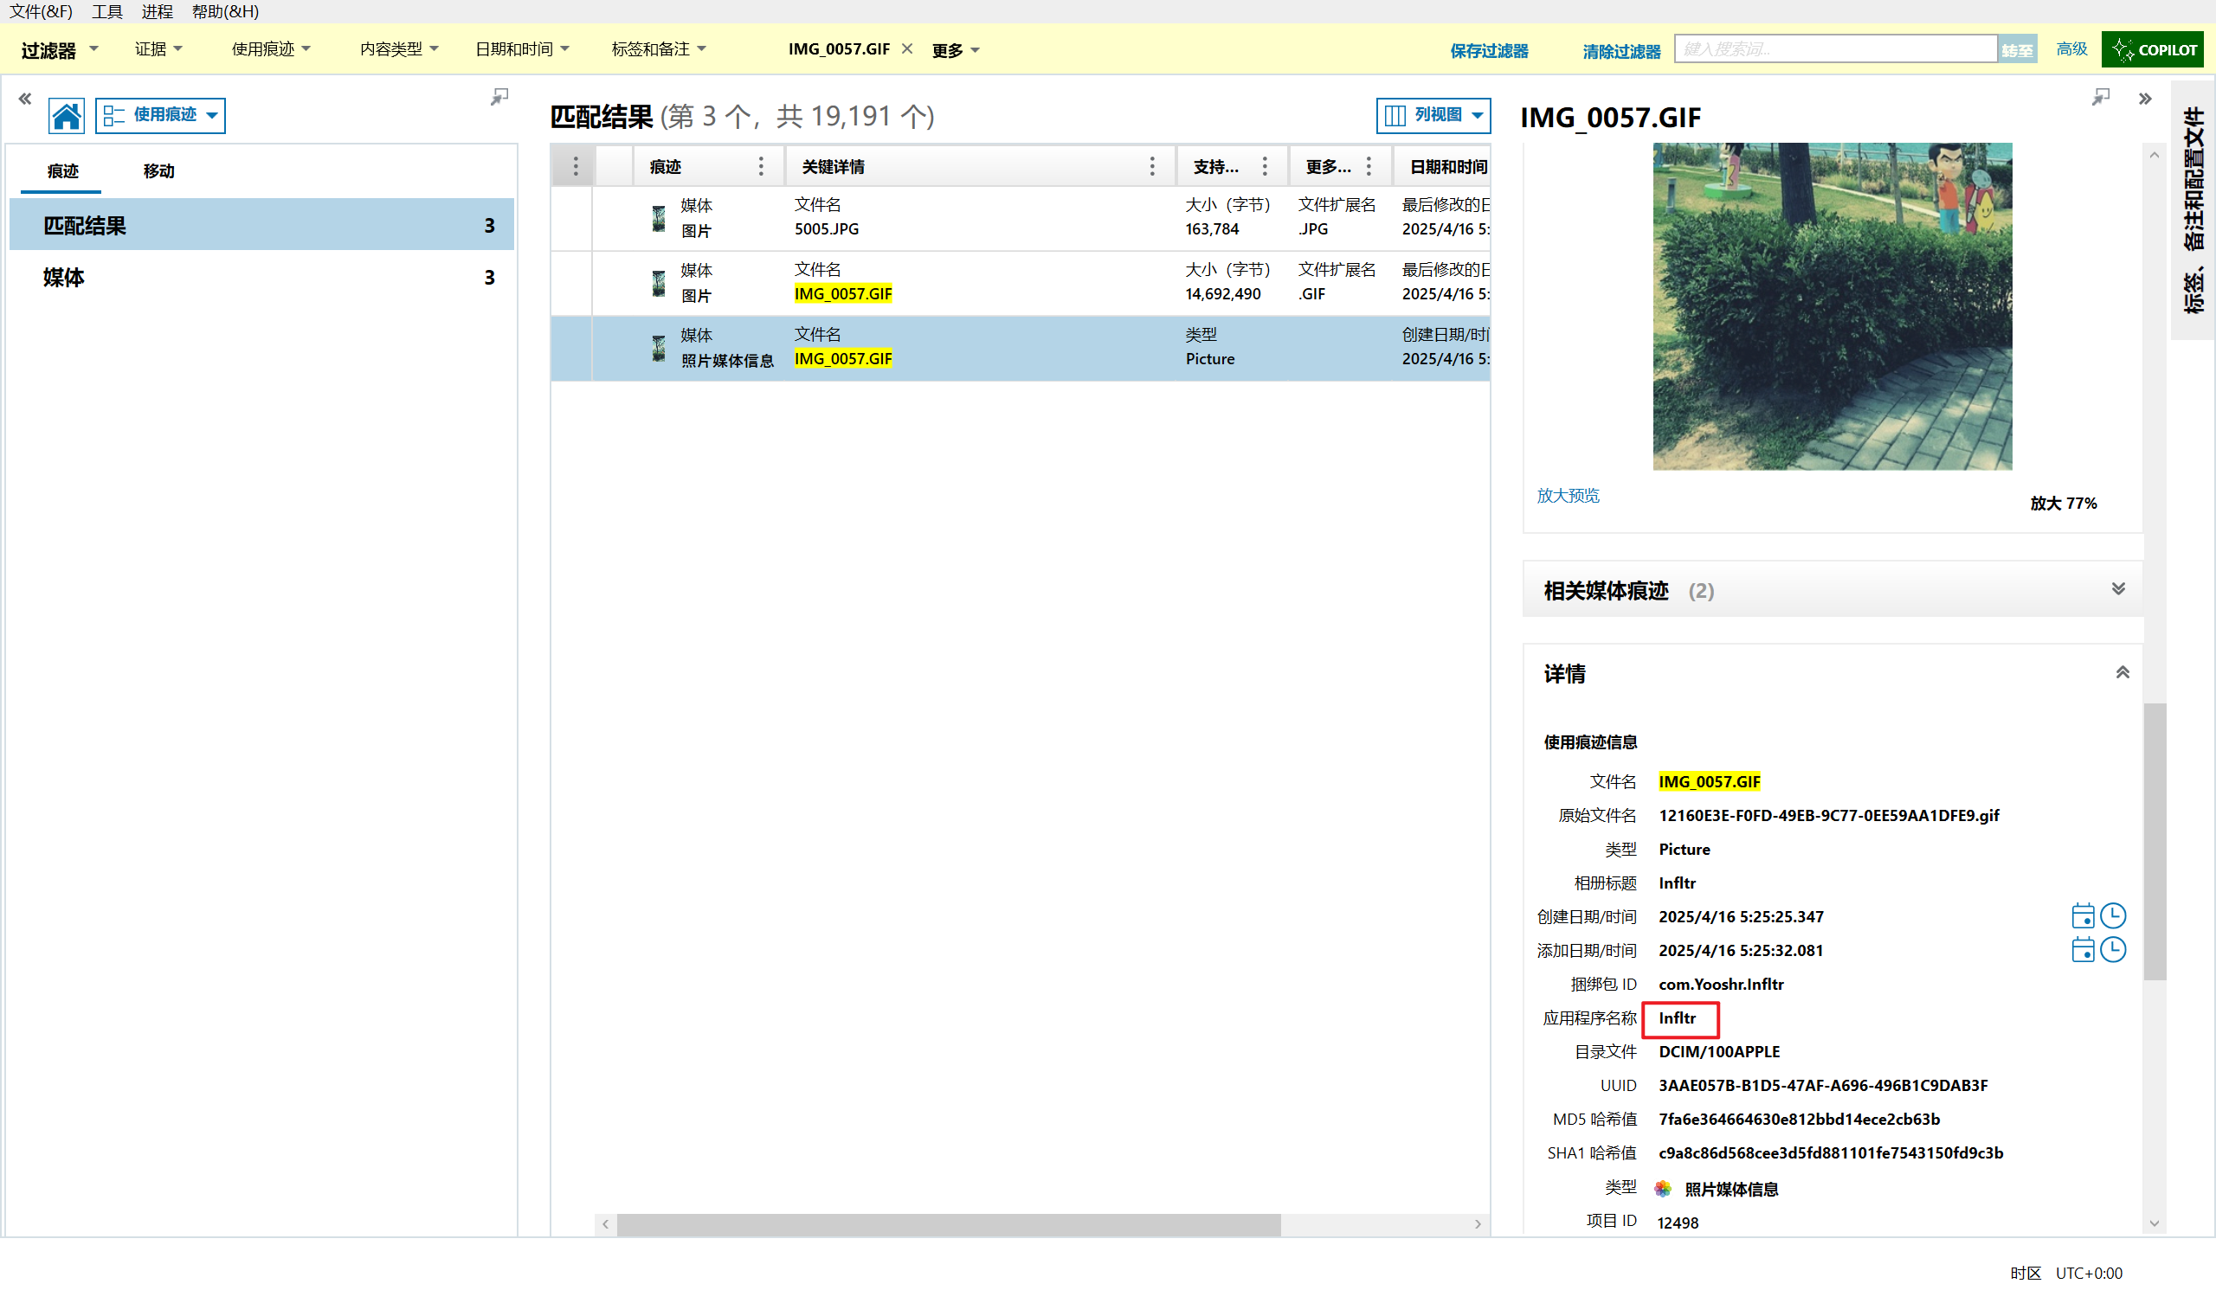Remove the IMG_0057.GIF filter tag
The height and width of the screenshot is (1303, 2216).
[907, 49]
